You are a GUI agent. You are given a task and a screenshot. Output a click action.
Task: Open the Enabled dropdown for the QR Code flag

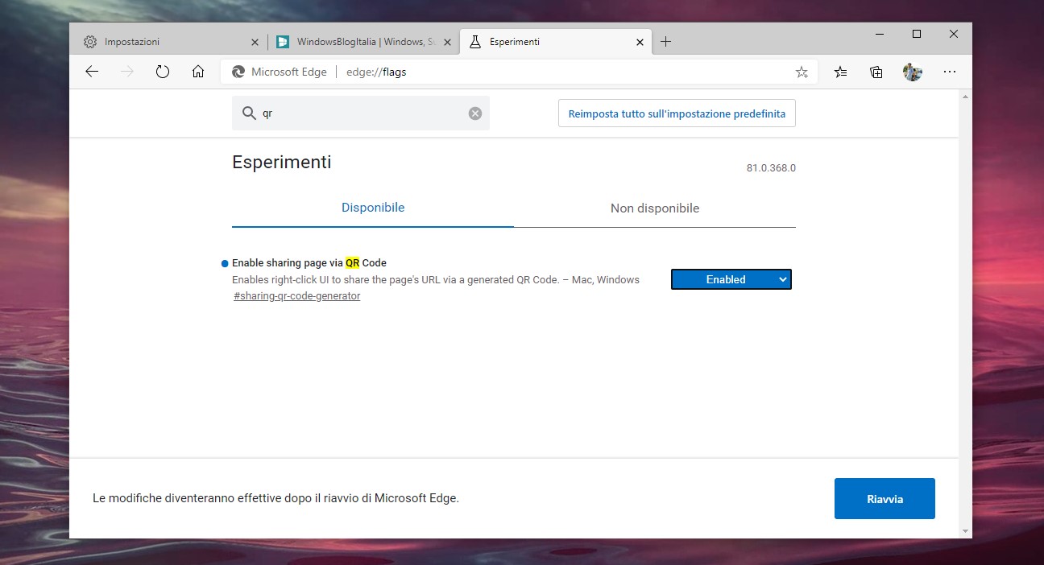tap(731, 279)
